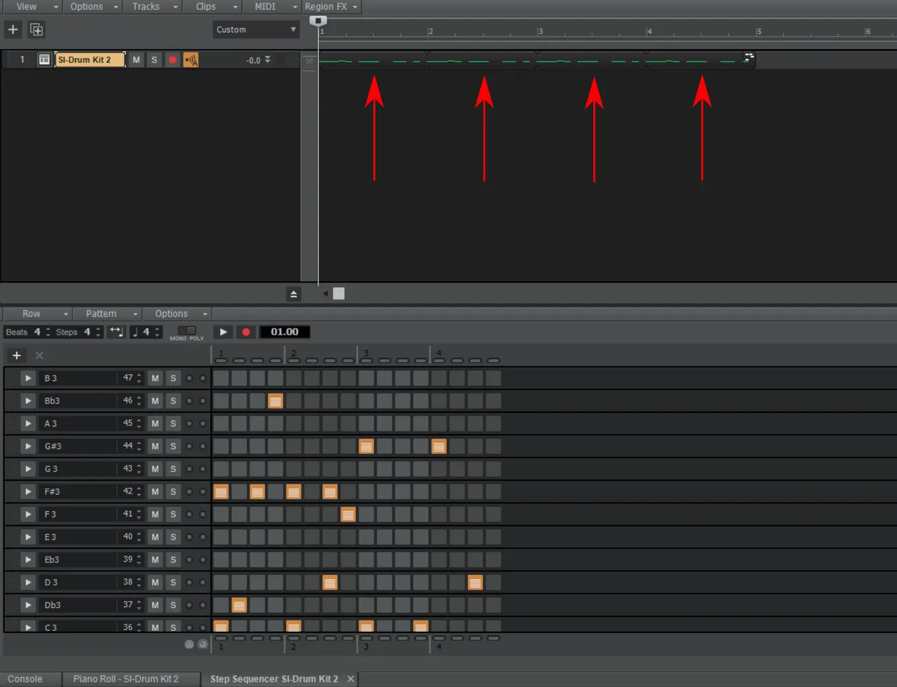
Task: Play the step sequencer pattern
Action: pyautogui.click(x=223, y=332)
